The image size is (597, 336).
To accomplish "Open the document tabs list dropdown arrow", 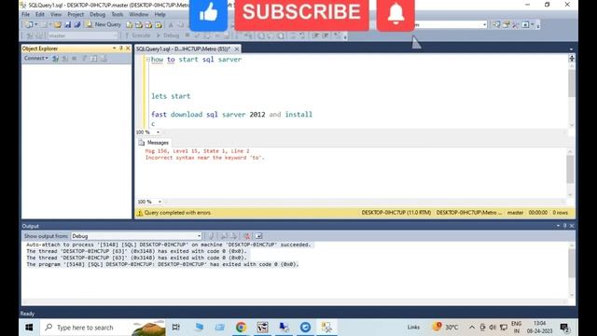I will (571, 49).
